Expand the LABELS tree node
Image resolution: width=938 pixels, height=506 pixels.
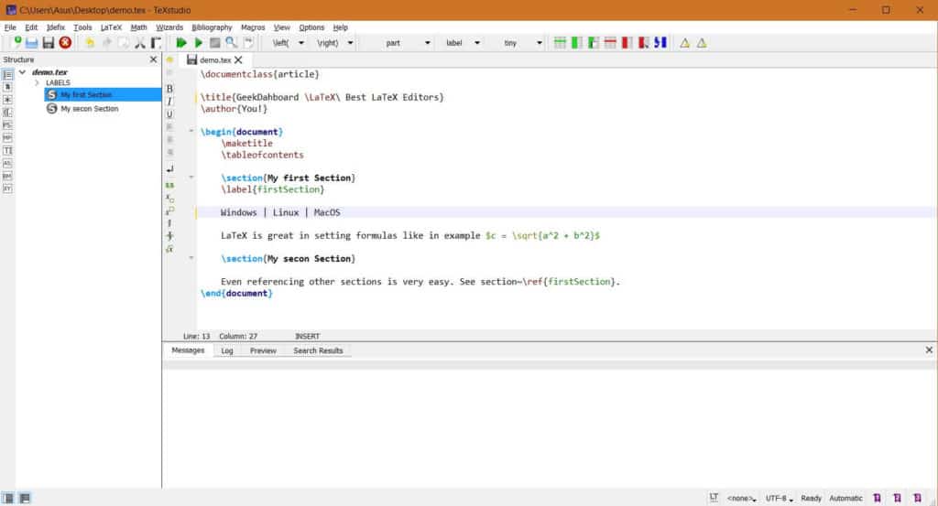point(37,83)
